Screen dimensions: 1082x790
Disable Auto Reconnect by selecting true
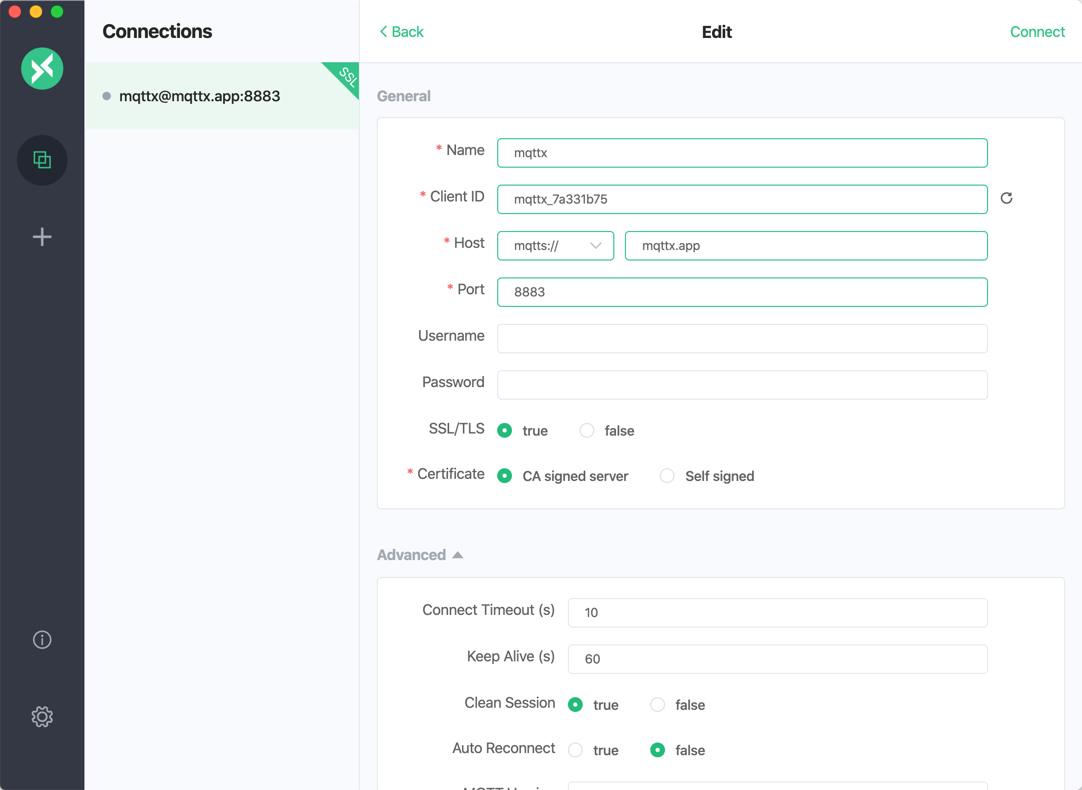tap(576, 750)
